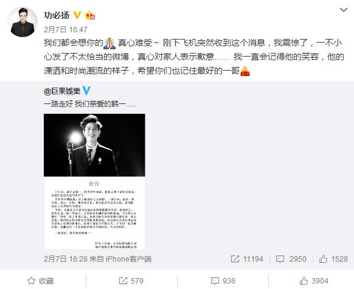The width and height of the screenshot is (354, 289).
Task: Repost this post showing 579
Action: coord(131,281)
